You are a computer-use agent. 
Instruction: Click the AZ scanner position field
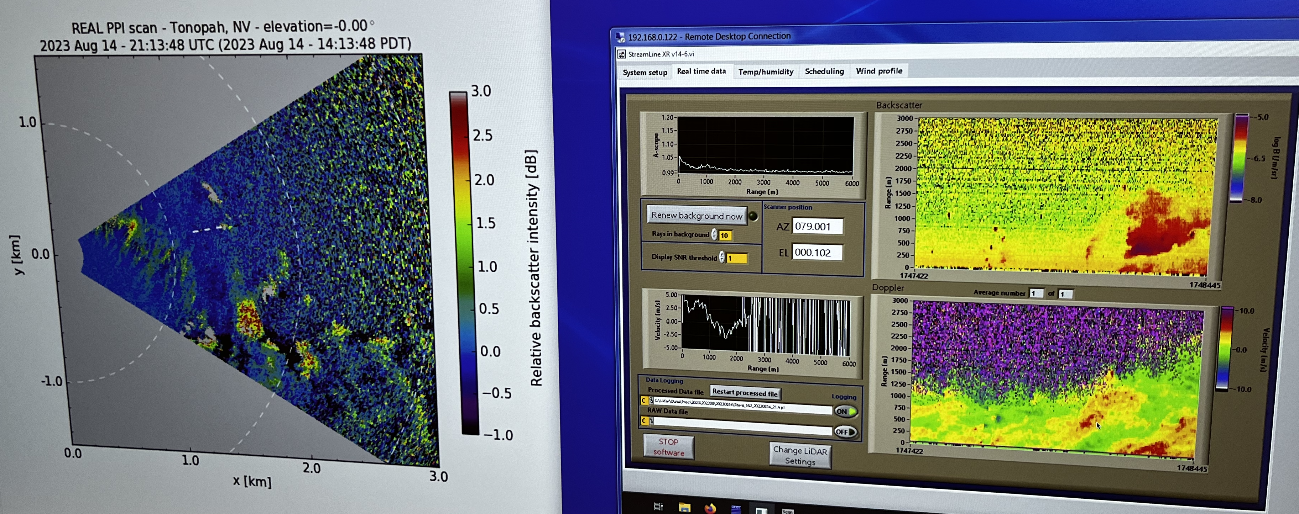pyautogui.click(x=817, y=226)
